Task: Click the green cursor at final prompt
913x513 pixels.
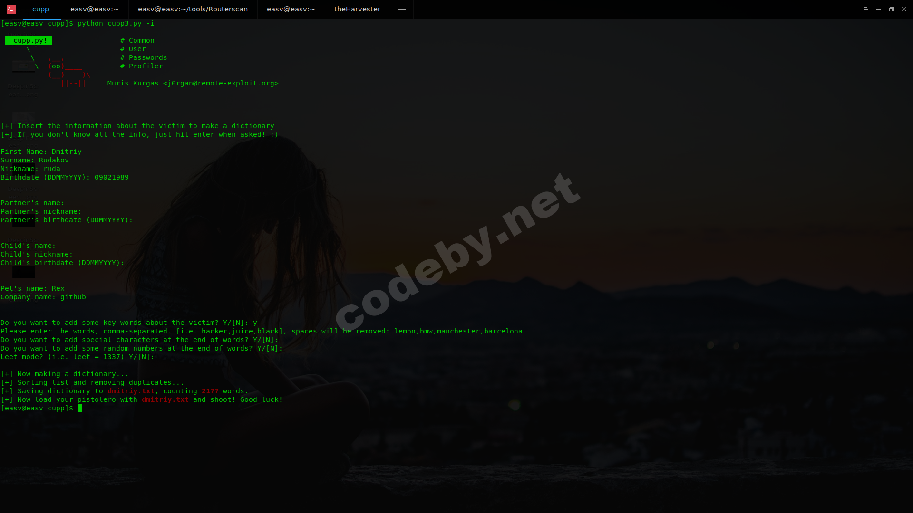Action: [x=79, y=408]
